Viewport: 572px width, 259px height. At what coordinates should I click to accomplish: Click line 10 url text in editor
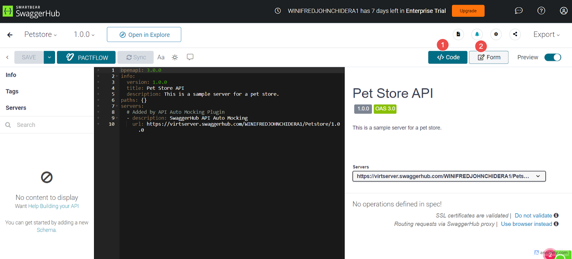tap(236, 124)
